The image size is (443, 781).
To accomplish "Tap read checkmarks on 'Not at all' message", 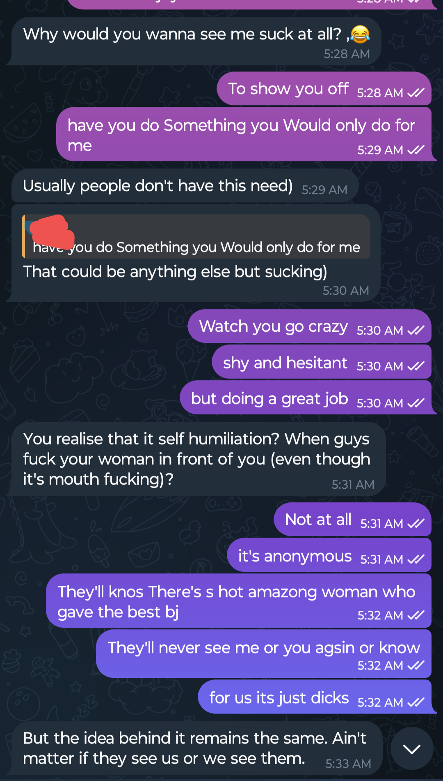I will tap(416, 524).
